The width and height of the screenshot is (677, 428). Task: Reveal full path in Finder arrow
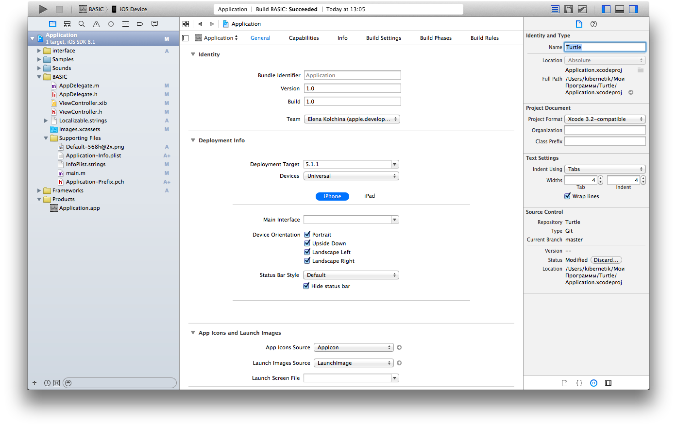pos(631,92)
